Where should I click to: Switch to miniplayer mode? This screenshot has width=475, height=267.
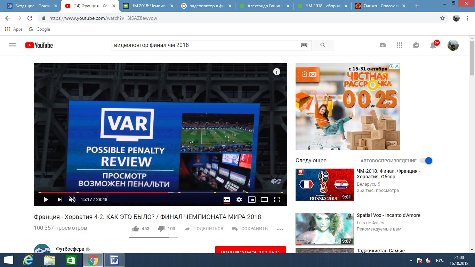(x=252, y=200)
